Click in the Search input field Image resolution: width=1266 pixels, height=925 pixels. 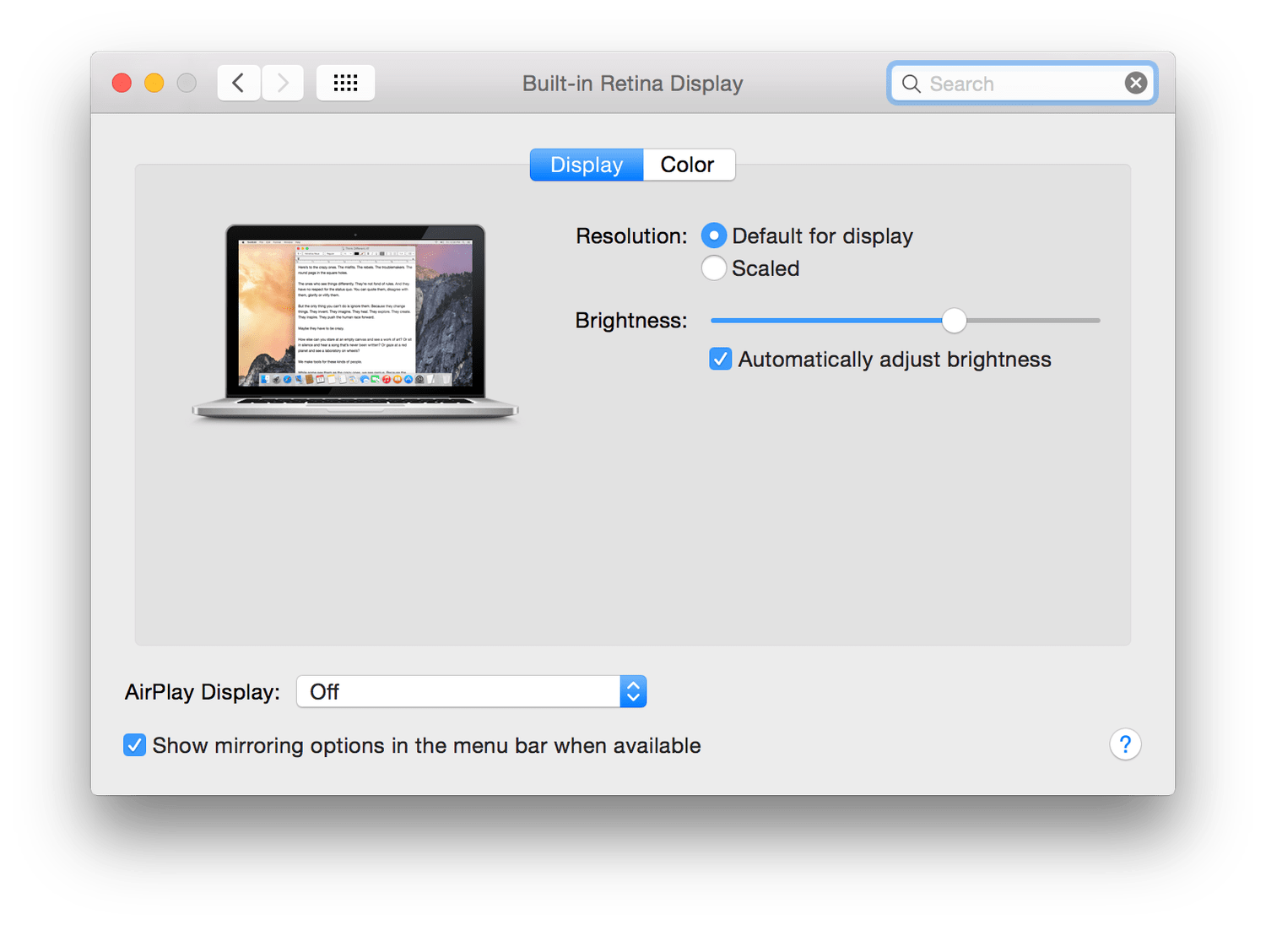[x=1022, y=84]
